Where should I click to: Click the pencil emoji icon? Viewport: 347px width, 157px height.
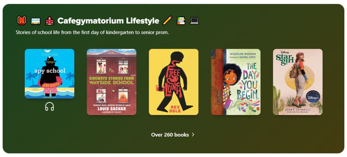click(167, 21)
